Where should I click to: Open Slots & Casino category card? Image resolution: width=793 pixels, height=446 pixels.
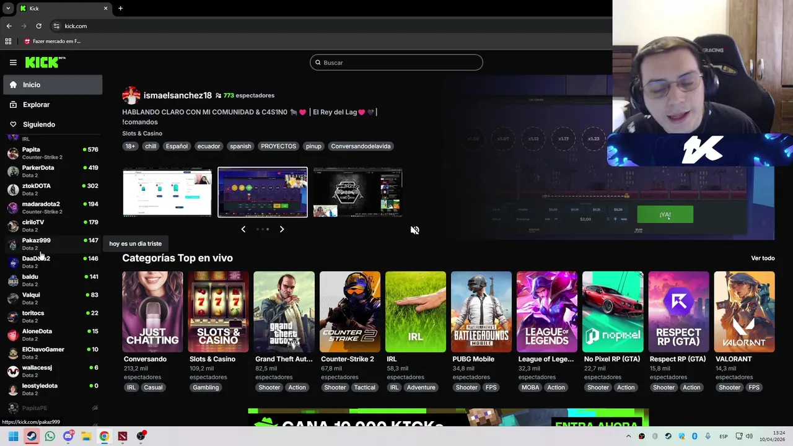click(x=218, y=312)
